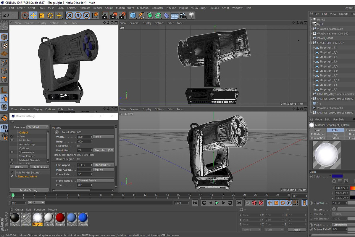Open the Pixels unit dropdown
This screenshot has height=237, width=355.
pyautogui.click(x=104, y=137)
